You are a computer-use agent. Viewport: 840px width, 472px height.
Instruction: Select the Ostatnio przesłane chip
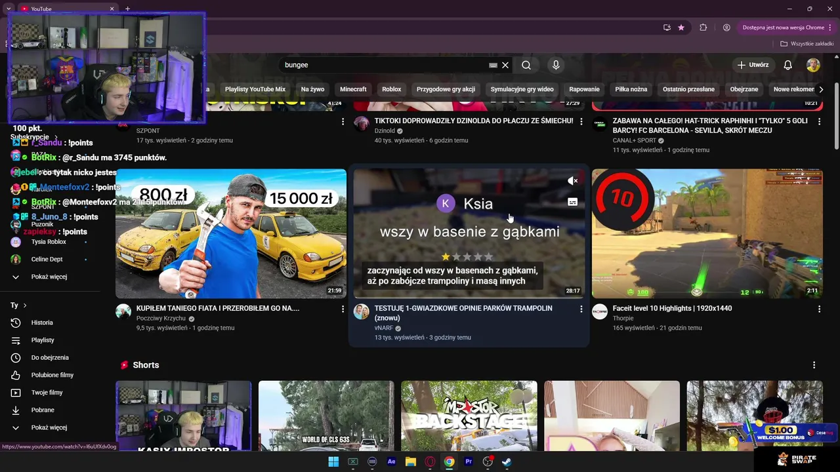click(688, 89)
